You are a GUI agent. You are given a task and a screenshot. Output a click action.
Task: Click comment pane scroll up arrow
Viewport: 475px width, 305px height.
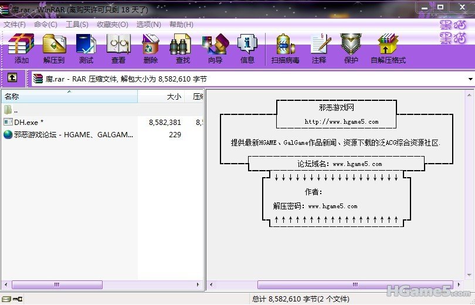click(469, 95)
